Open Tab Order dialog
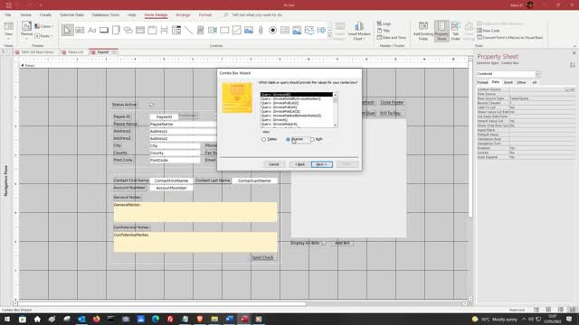 pos(456,31)
